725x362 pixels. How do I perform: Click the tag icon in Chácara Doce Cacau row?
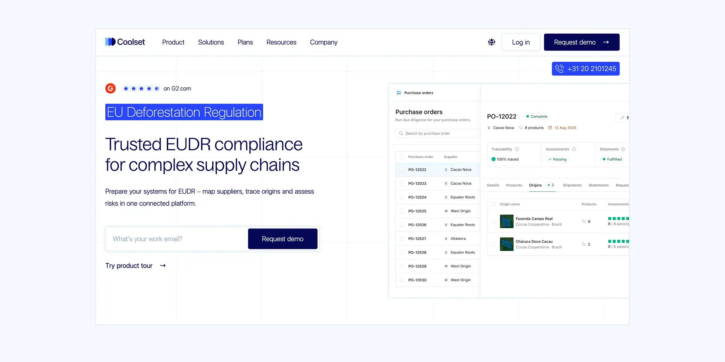[584, 244]
